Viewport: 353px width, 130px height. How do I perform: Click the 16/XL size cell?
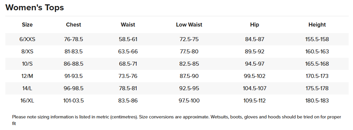tap(27, 100)
